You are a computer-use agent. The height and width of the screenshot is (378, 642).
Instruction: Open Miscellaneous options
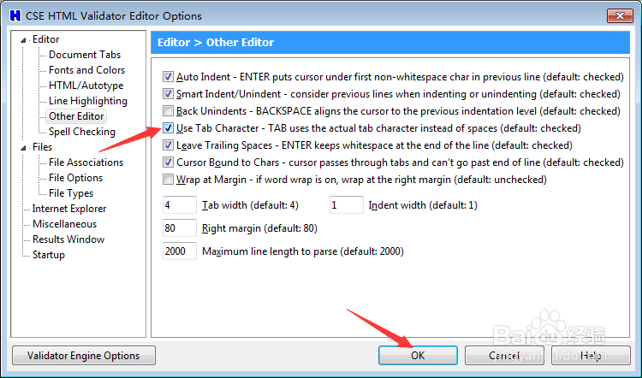click(x=65, y=224)
